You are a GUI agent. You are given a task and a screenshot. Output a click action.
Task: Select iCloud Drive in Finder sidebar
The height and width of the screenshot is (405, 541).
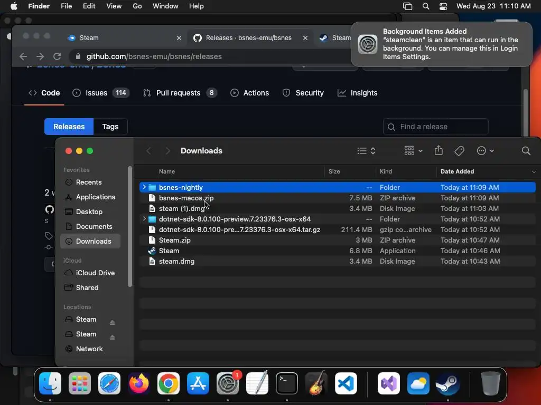(x=90, y=273)
